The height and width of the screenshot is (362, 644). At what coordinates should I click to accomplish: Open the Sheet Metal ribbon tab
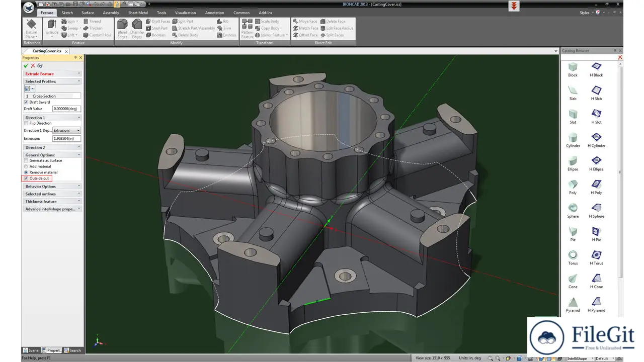pos(138,13)
